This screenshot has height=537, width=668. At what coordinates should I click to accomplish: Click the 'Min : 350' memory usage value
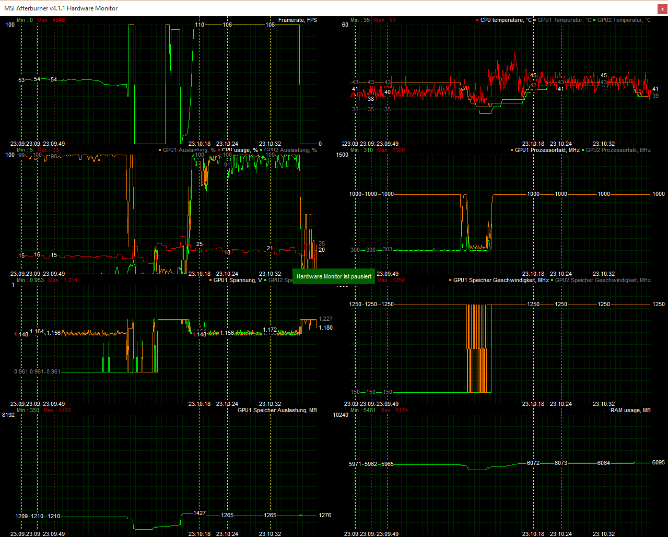28,410
